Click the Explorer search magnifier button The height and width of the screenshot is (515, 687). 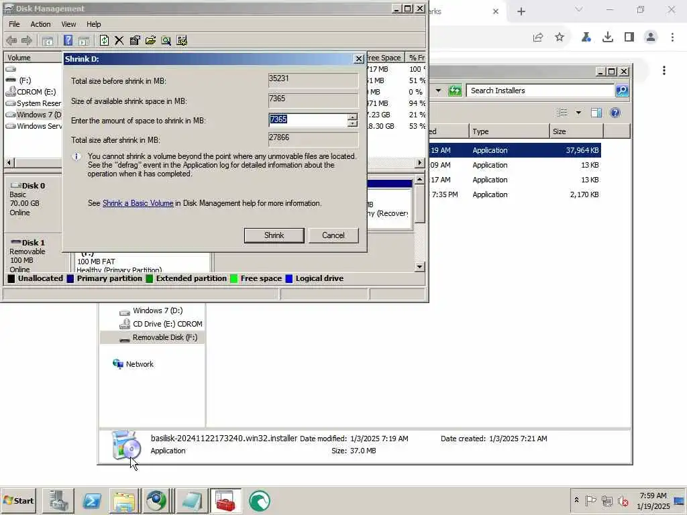[622, 91]
